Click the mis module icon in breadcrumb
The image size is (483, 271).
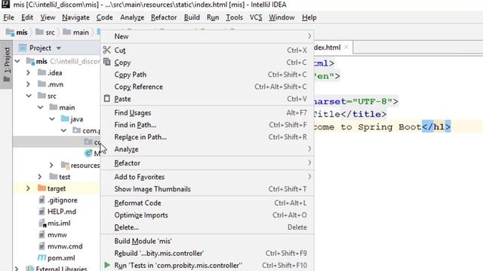[x=10, y=32]
